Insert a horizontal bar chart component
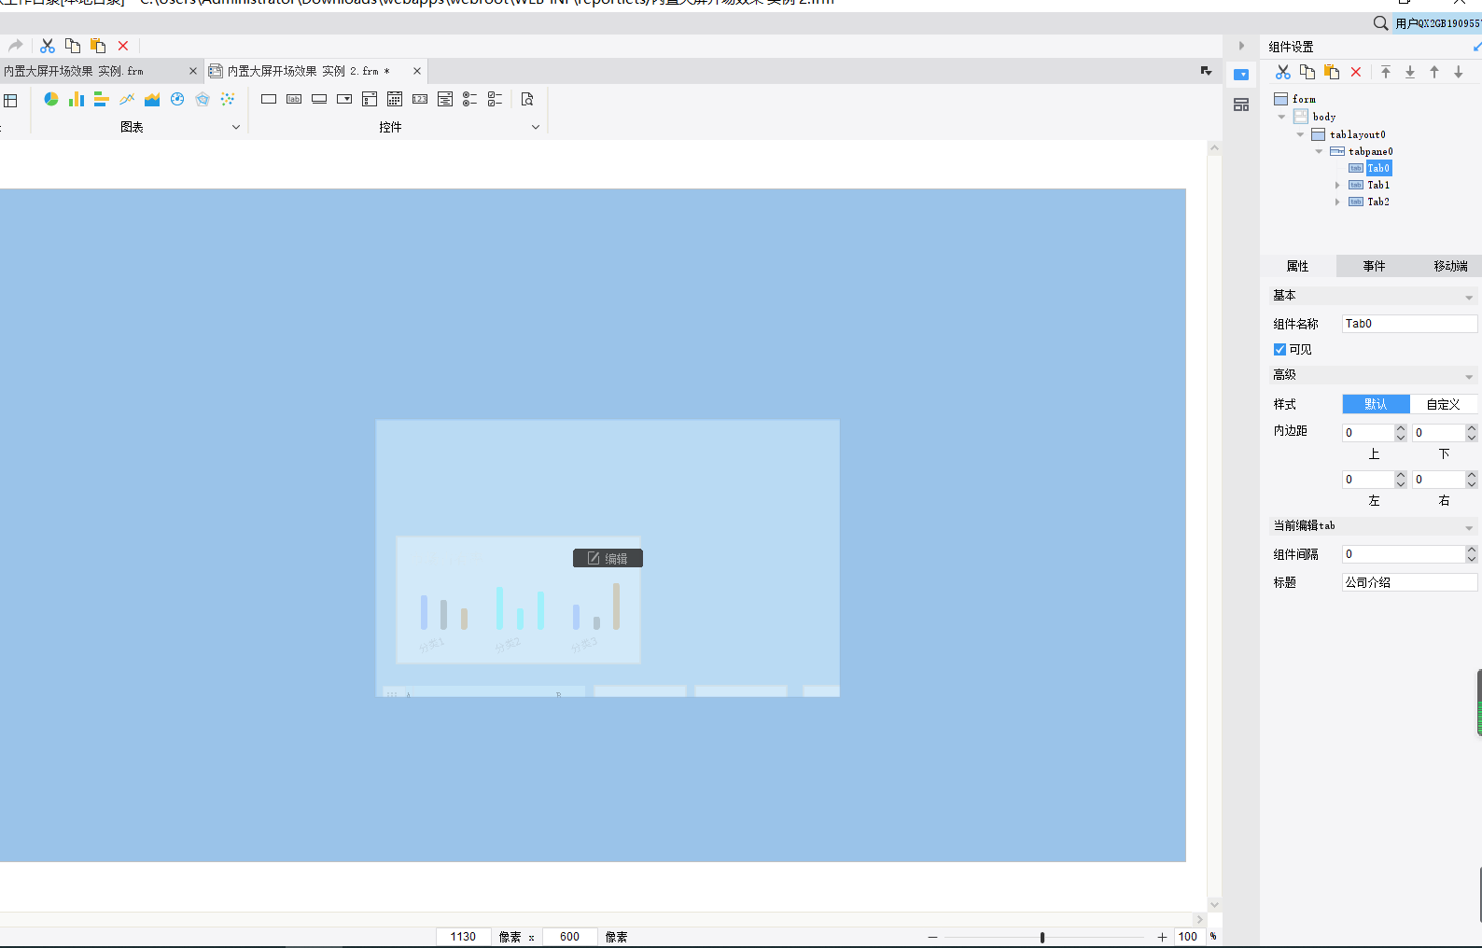Image resolution: width=1482 pixels, height=948 pixels. coord(102,99)
